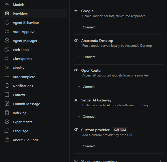The height and width of the screenshot is (162, 167).
Task: Click the About question-mark icon
Action: coord(7,140)
